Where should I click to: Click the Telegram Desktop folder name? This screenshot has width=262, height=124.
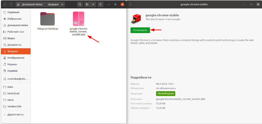coord(47,29)
